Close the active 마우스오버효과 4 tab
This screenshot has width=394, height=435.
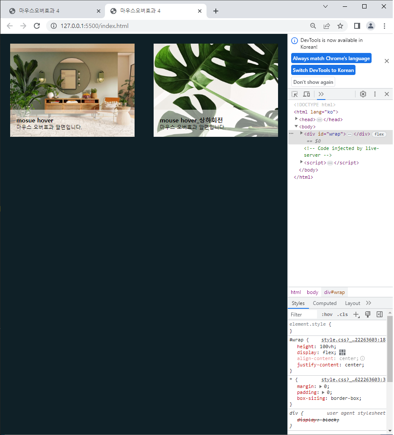coord(200,11)
